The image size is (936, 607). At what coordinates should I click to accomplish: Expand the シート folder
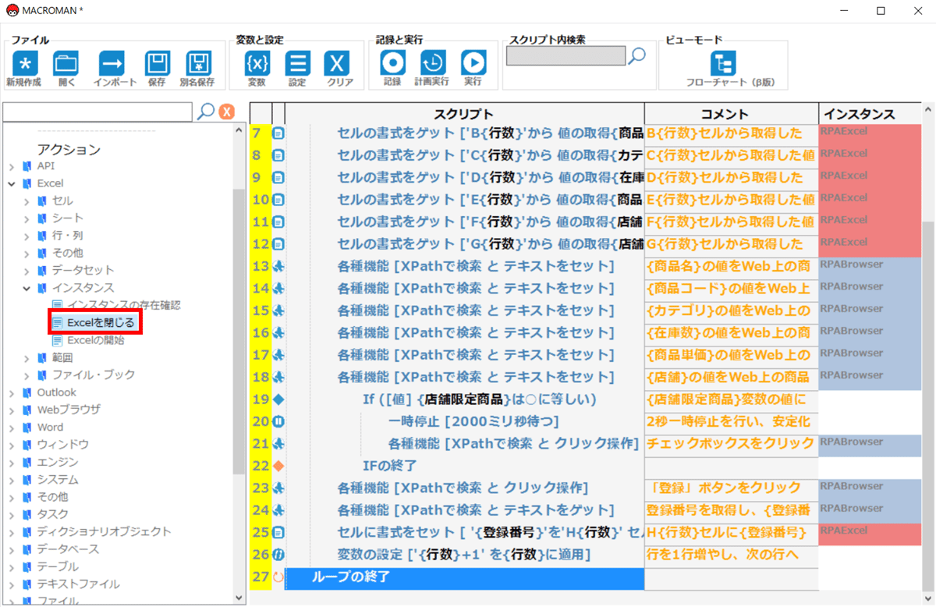[x=27, y=218]
